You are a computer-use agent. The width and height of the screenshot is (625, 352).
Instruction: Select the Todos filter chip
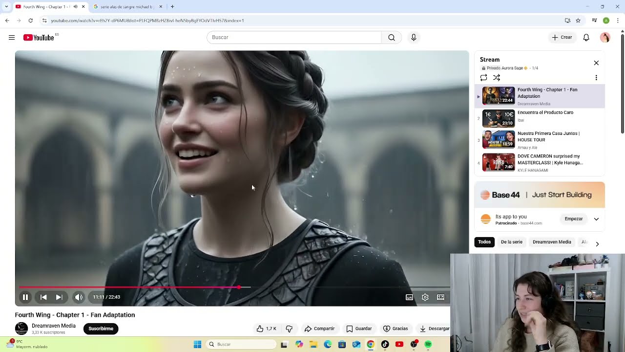pyautogui.click(x=484, y=242)
